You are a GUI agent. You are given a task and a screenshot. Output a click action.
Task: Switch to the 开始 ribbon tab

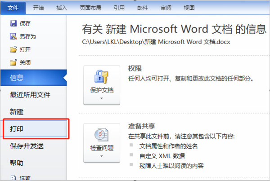click(38, 8)
